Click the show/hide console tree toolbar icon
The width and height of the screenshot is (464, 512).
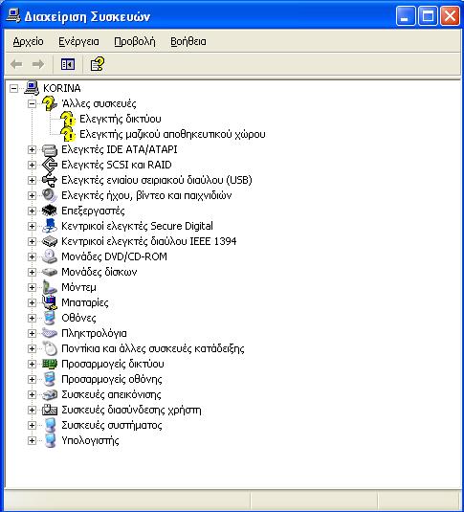click(68, 64)
